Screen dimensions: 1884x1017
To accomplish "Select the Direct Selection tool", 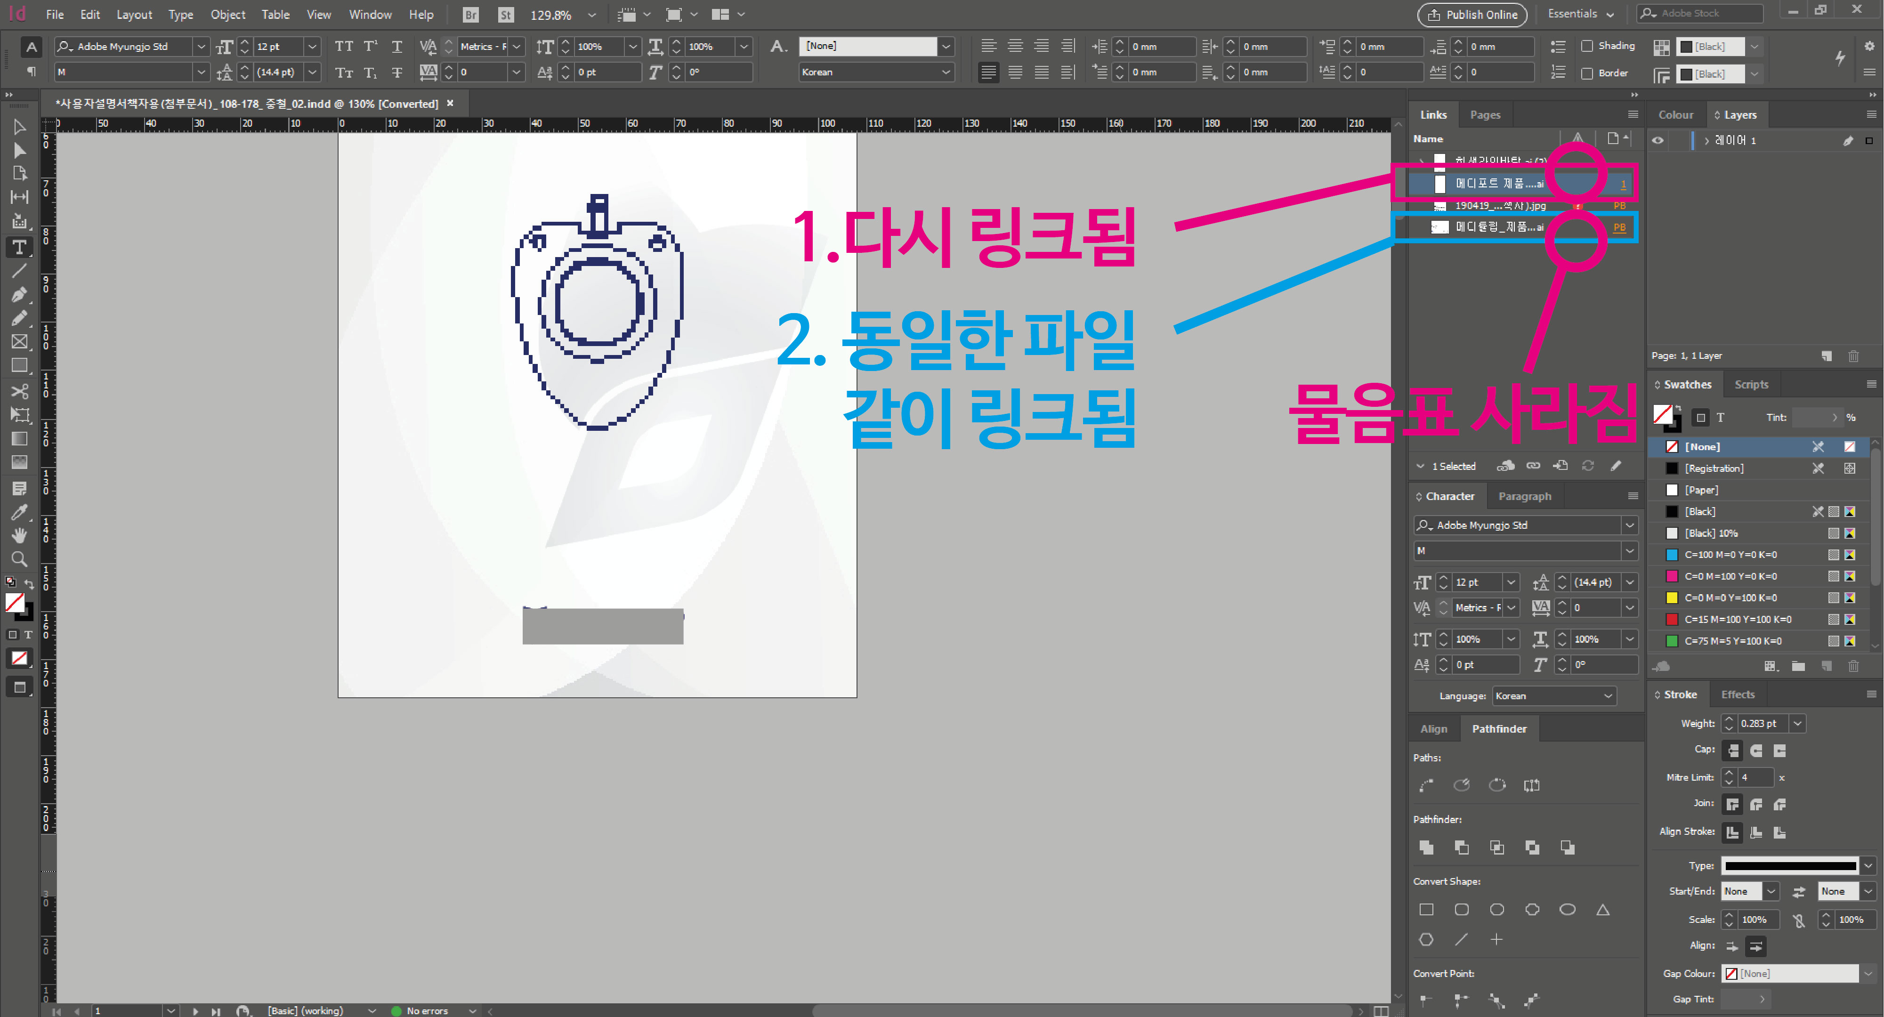I will (19, 151).
